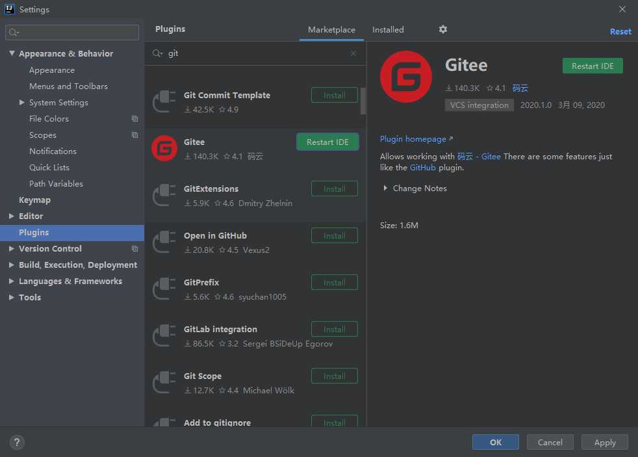The height and width of the screenshot is (457, 638).
Task: Clear the plugin search text with X
Action: coord(353,53)
